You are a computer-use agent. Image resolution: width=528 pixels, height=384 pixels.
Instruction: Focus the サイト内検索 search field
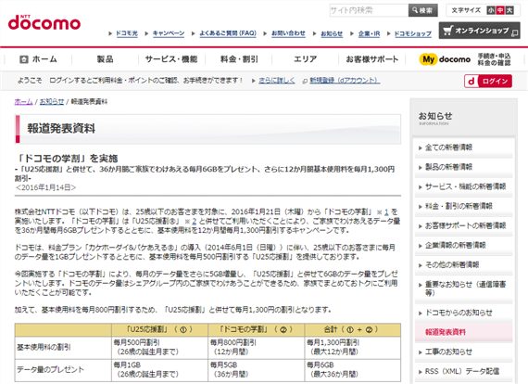369,10
